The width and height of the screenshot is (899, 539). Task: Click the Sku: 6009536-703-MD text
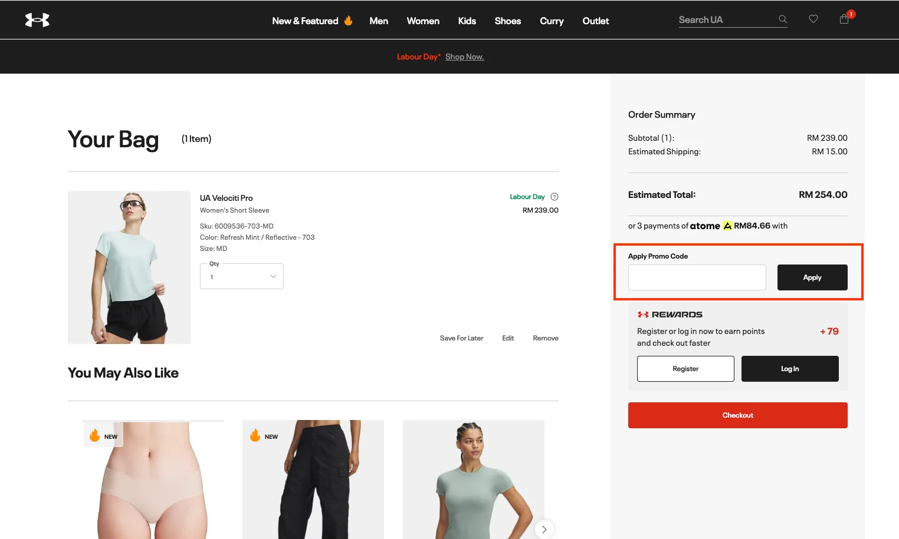point(237,226)
